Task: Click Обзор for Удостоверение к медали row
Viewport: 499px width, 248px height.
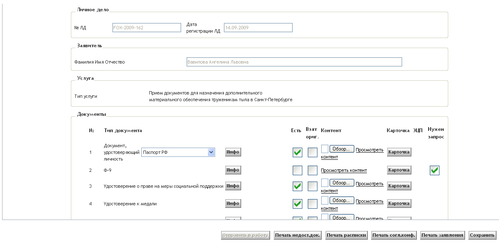Action: click(341, 200)
